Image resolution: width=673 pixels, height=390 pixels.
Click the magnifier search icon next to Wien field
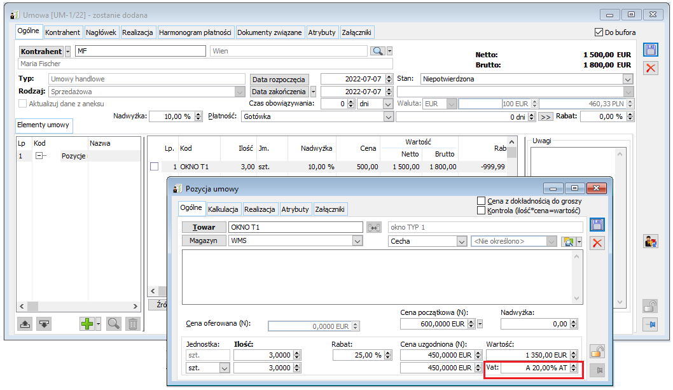click(378, 51)
